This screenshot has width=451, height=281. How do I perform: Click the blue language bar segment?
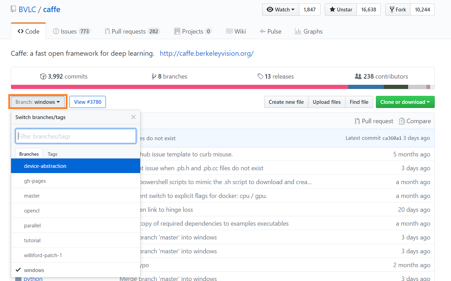(366, 87)
